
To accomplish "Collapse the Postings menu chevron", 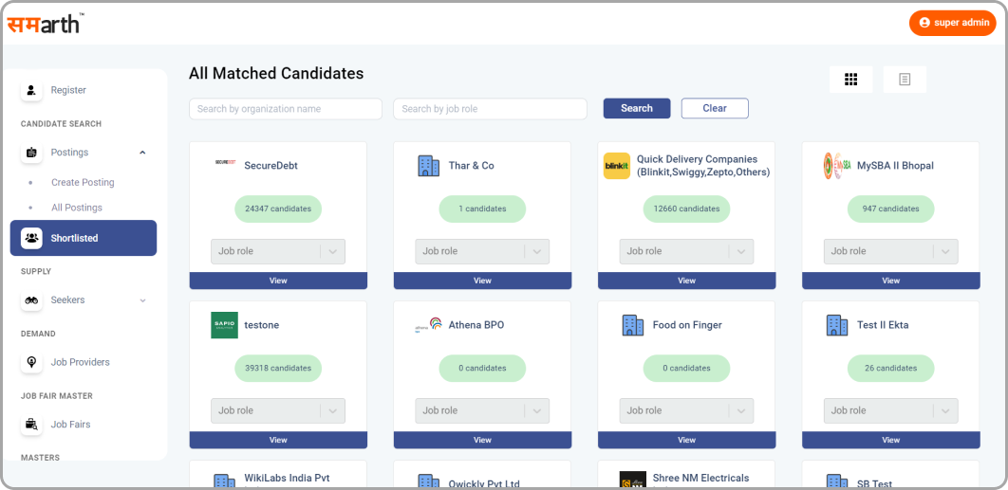I will (142, 153).
